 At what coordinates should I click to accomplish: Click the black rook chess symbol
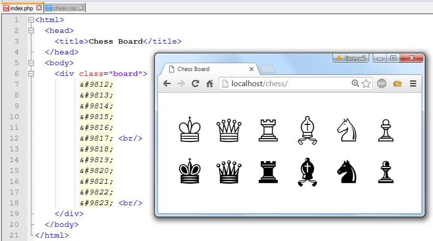(x=268, y=172)
